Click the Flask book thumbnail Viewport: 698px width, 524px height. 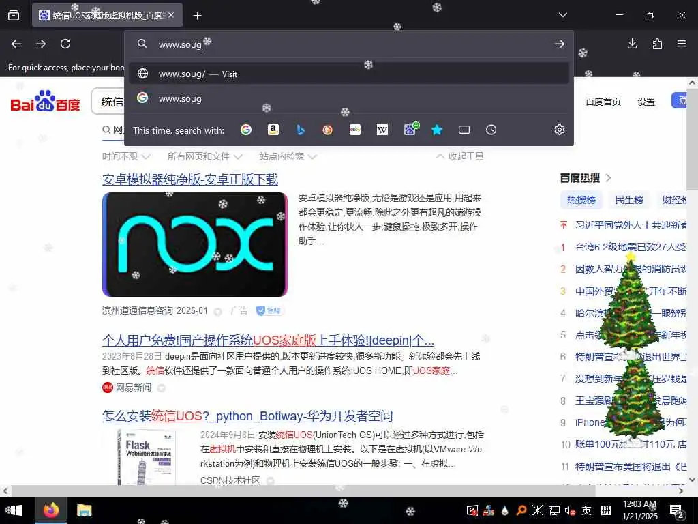[x=147, y=456]
